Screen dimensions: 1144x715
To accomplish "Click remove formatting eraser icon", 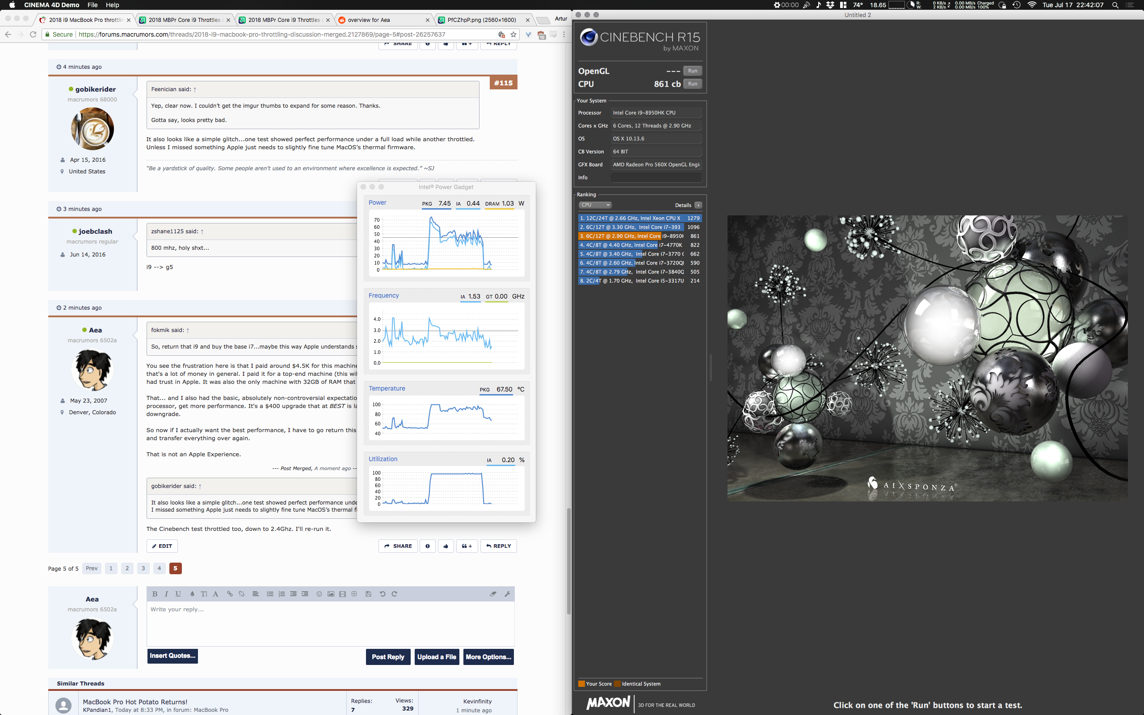I will (493, 594).
